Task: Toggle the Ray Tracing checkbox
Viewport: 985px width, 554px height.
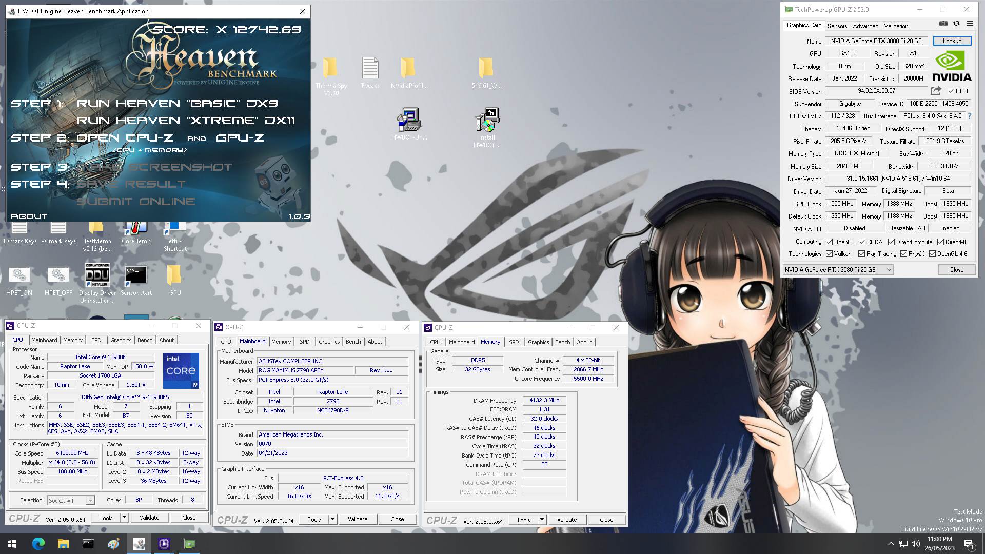Action: coord(861,254)
